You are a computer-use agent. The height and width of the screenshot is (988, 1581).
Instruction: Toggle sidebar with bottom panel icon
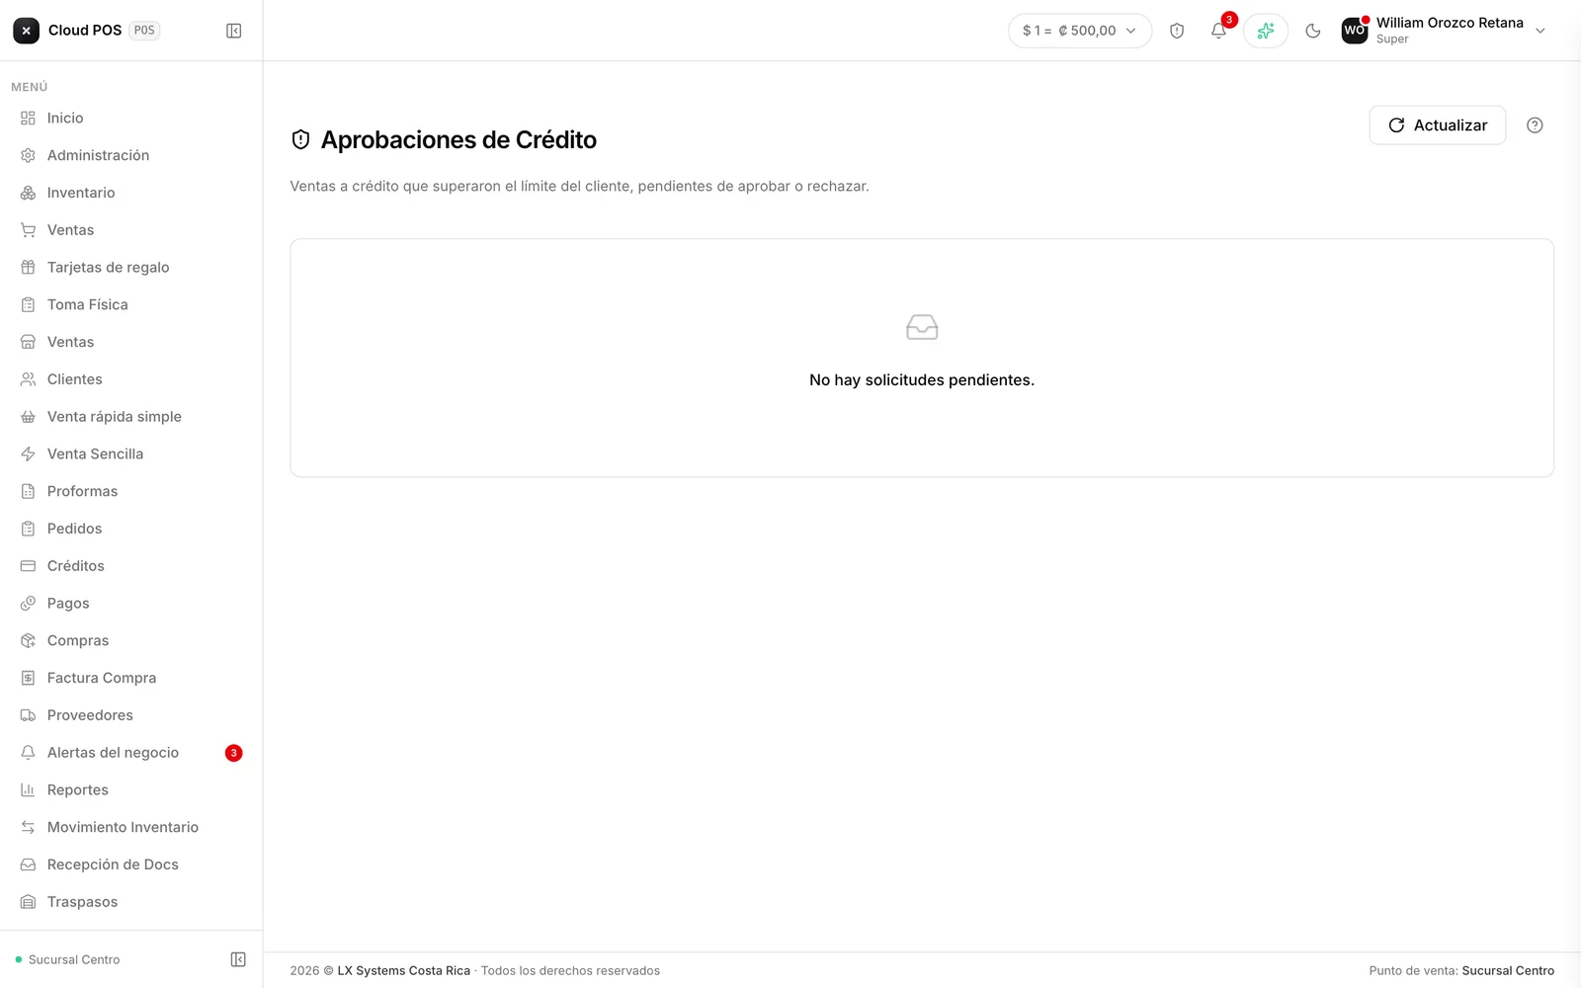click(x=238, y=959)
